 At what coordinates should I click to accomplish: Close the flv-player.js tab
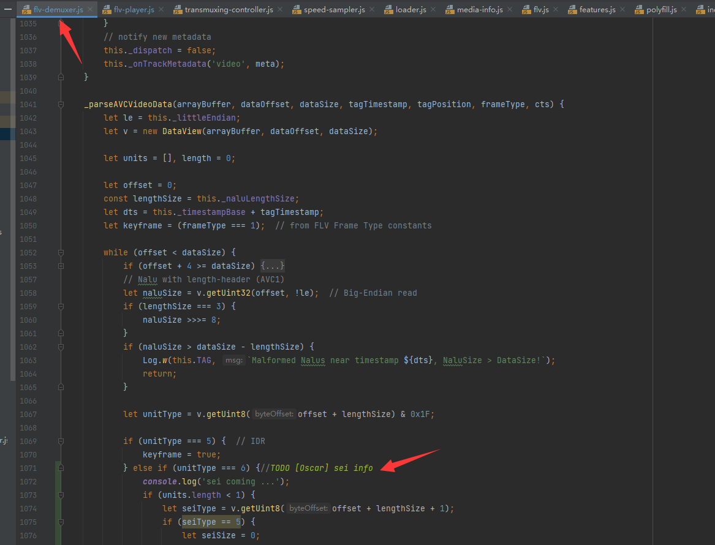point(161,10)
